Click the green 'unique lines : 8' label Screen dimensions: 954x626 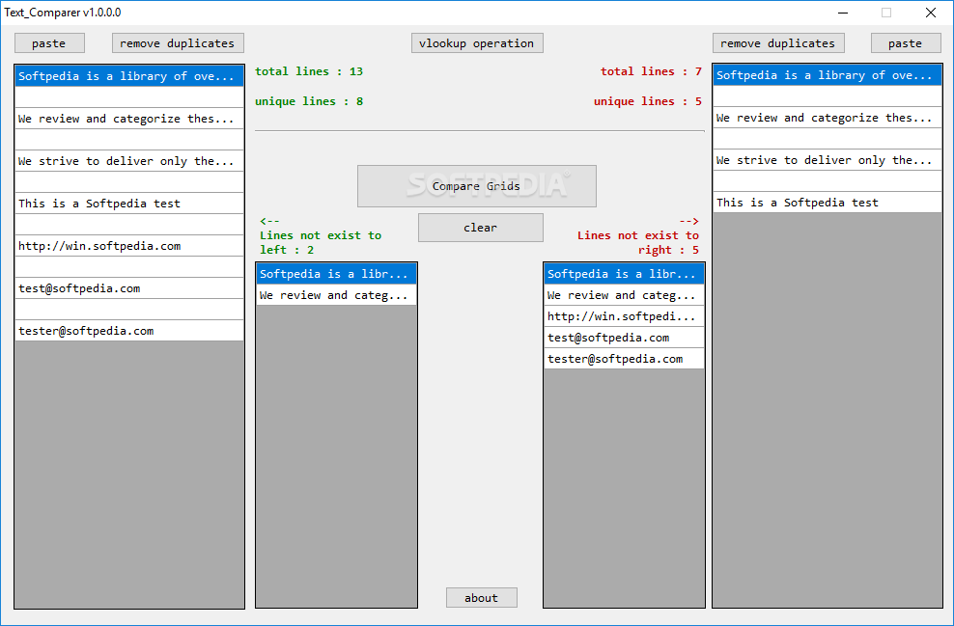click(x=309, y=101)
